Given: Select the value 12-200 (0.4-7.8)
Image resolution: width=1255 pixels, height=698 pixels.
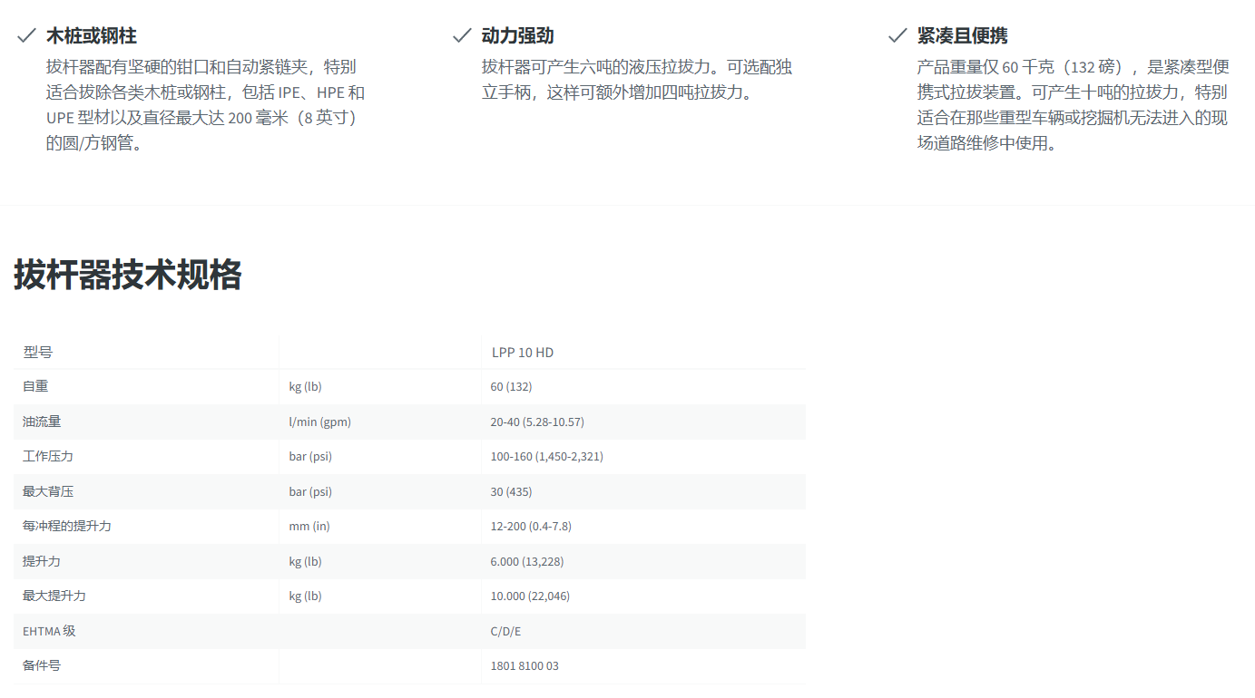Looking at the screenshot, I should 532,527.
